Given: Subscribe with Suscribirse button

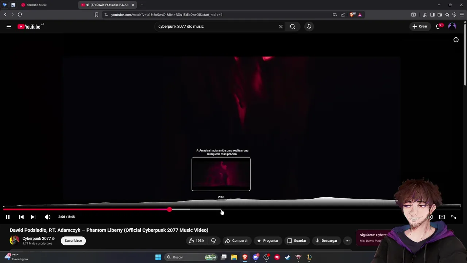Looking at the screenshot, I should pos(73,241).
